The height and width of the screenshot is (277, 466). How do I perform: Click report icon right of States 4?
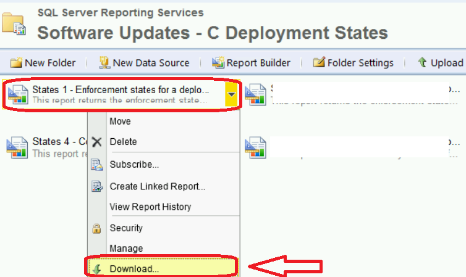[x=255, y=147]
